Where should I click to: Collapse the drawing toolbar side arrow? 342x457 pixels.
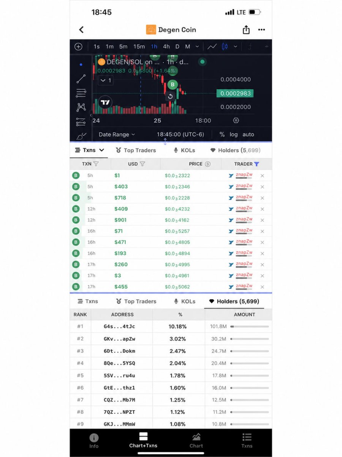91,115
